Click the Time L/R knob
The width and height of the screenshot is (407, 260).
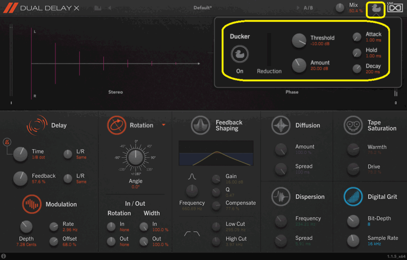[68, 154]
